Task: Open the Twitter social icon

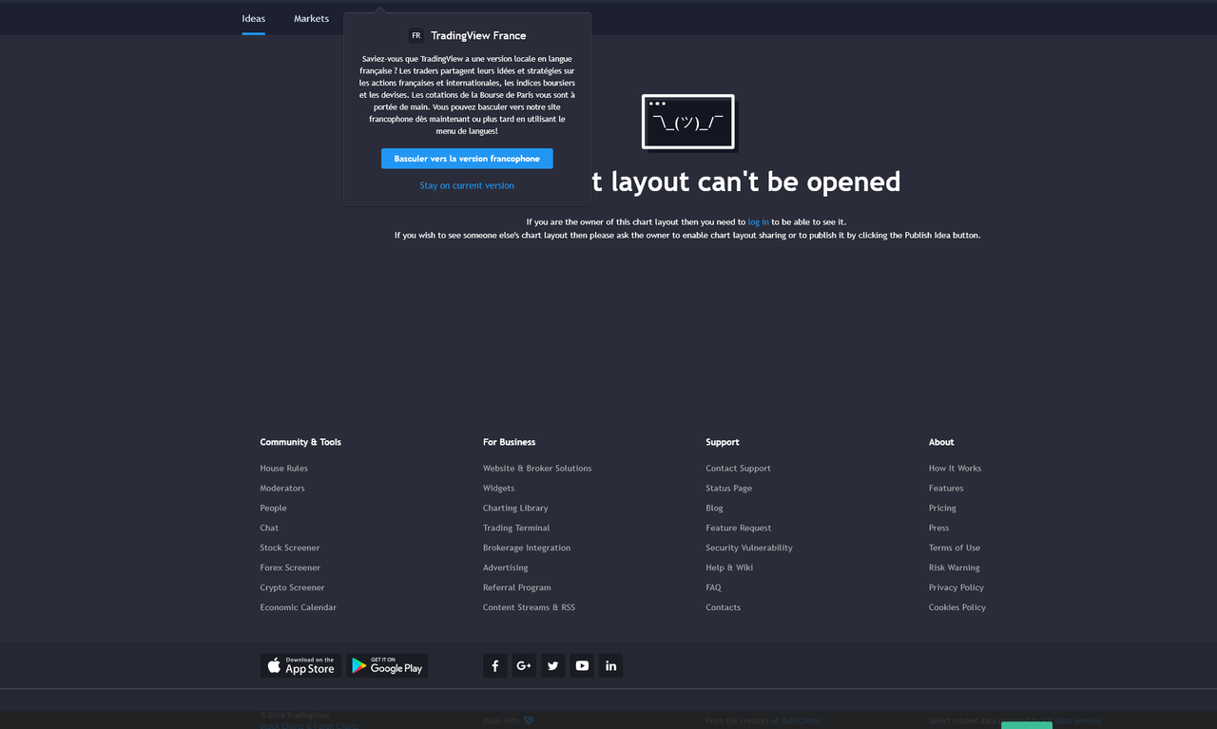Action: pyautogui.click(x=552, y=665)
